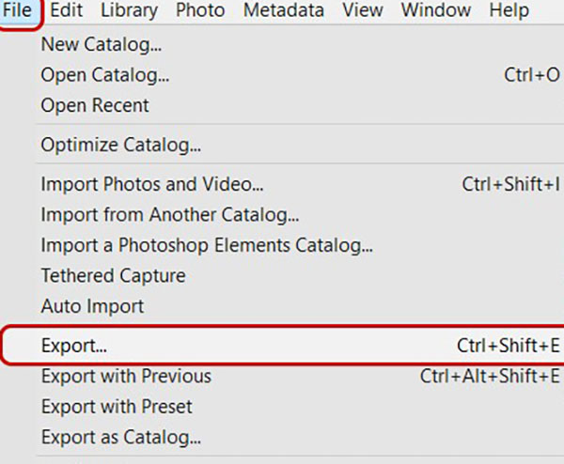Select Export as Catalog
564x464 pixels.
click(120, 437)
